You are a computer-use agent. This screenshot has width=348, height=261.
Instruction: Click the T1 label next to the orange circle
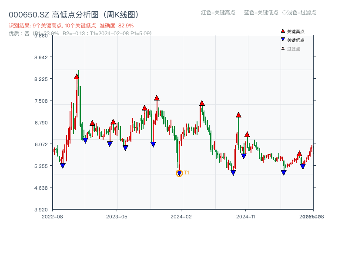click(187, 173)
